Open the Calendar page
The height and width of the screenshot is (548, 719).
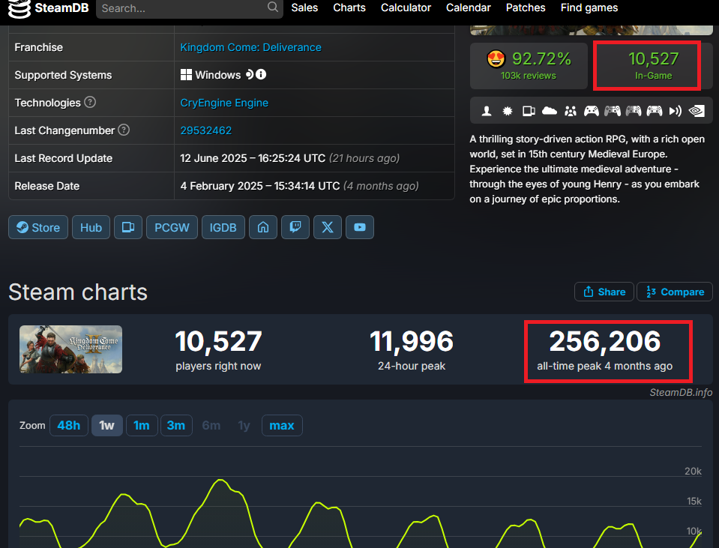click(x=468, y=7)
